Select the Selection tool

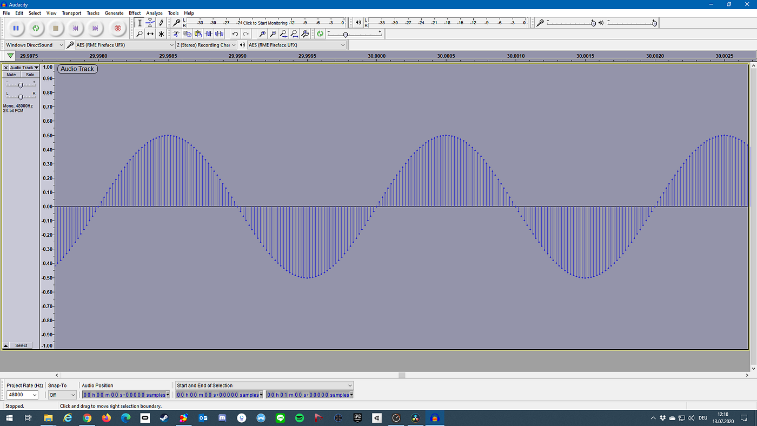(140, 23)
